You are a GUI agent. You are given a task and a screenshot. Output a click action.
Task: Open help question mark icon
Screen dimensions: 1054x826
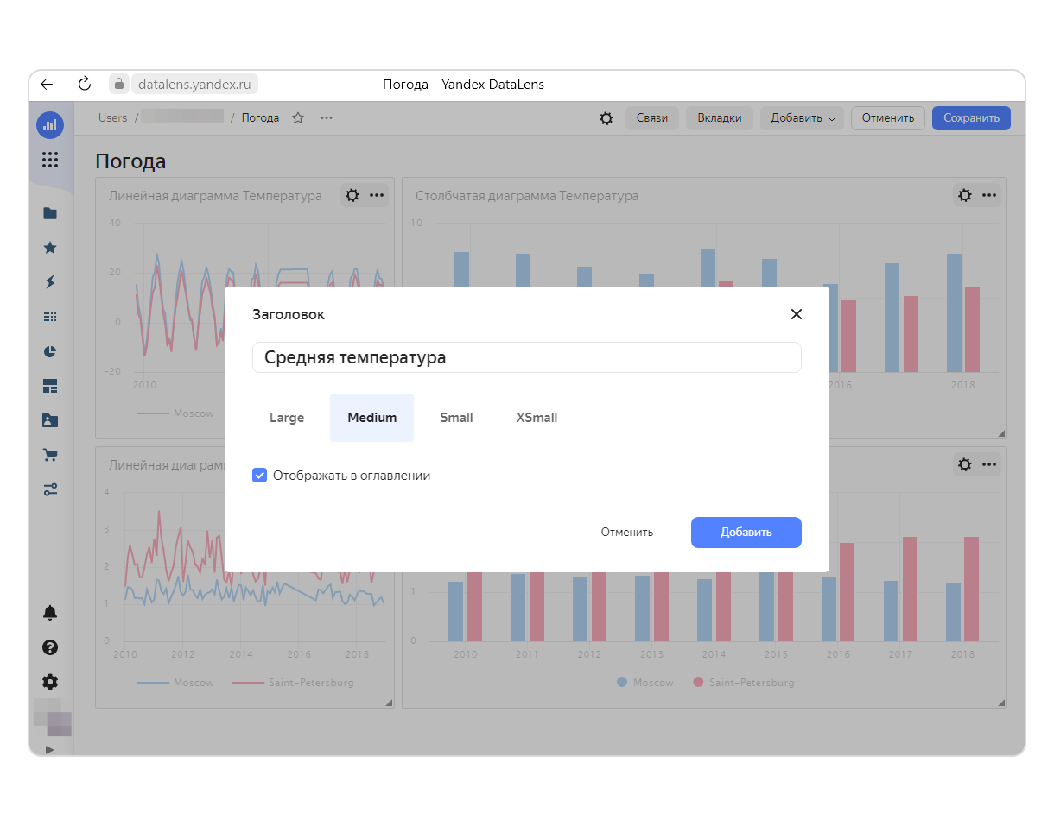[x=50, y=647]
